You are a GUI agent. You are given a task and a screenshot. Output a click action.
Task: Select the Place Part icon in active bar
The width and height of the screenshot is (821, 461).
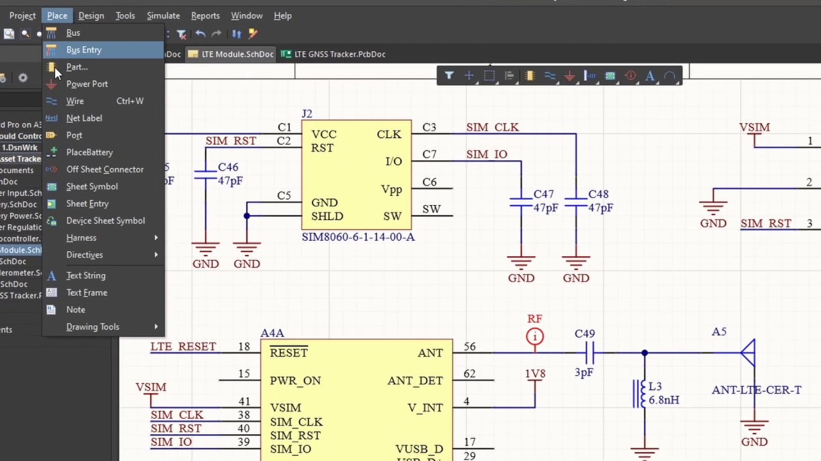pyautogui.click(x=530, y=76)
